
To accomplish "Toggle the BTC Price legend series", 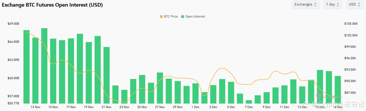I will (171, 16).
